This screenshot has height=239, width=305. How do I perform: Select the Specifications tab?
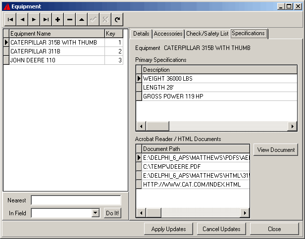point(249,34)
